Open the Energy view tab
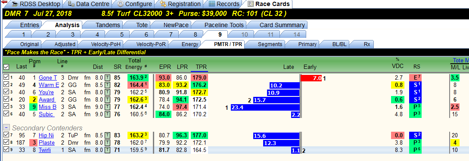This screenshot has width=469, height=161. click(189, 44)
